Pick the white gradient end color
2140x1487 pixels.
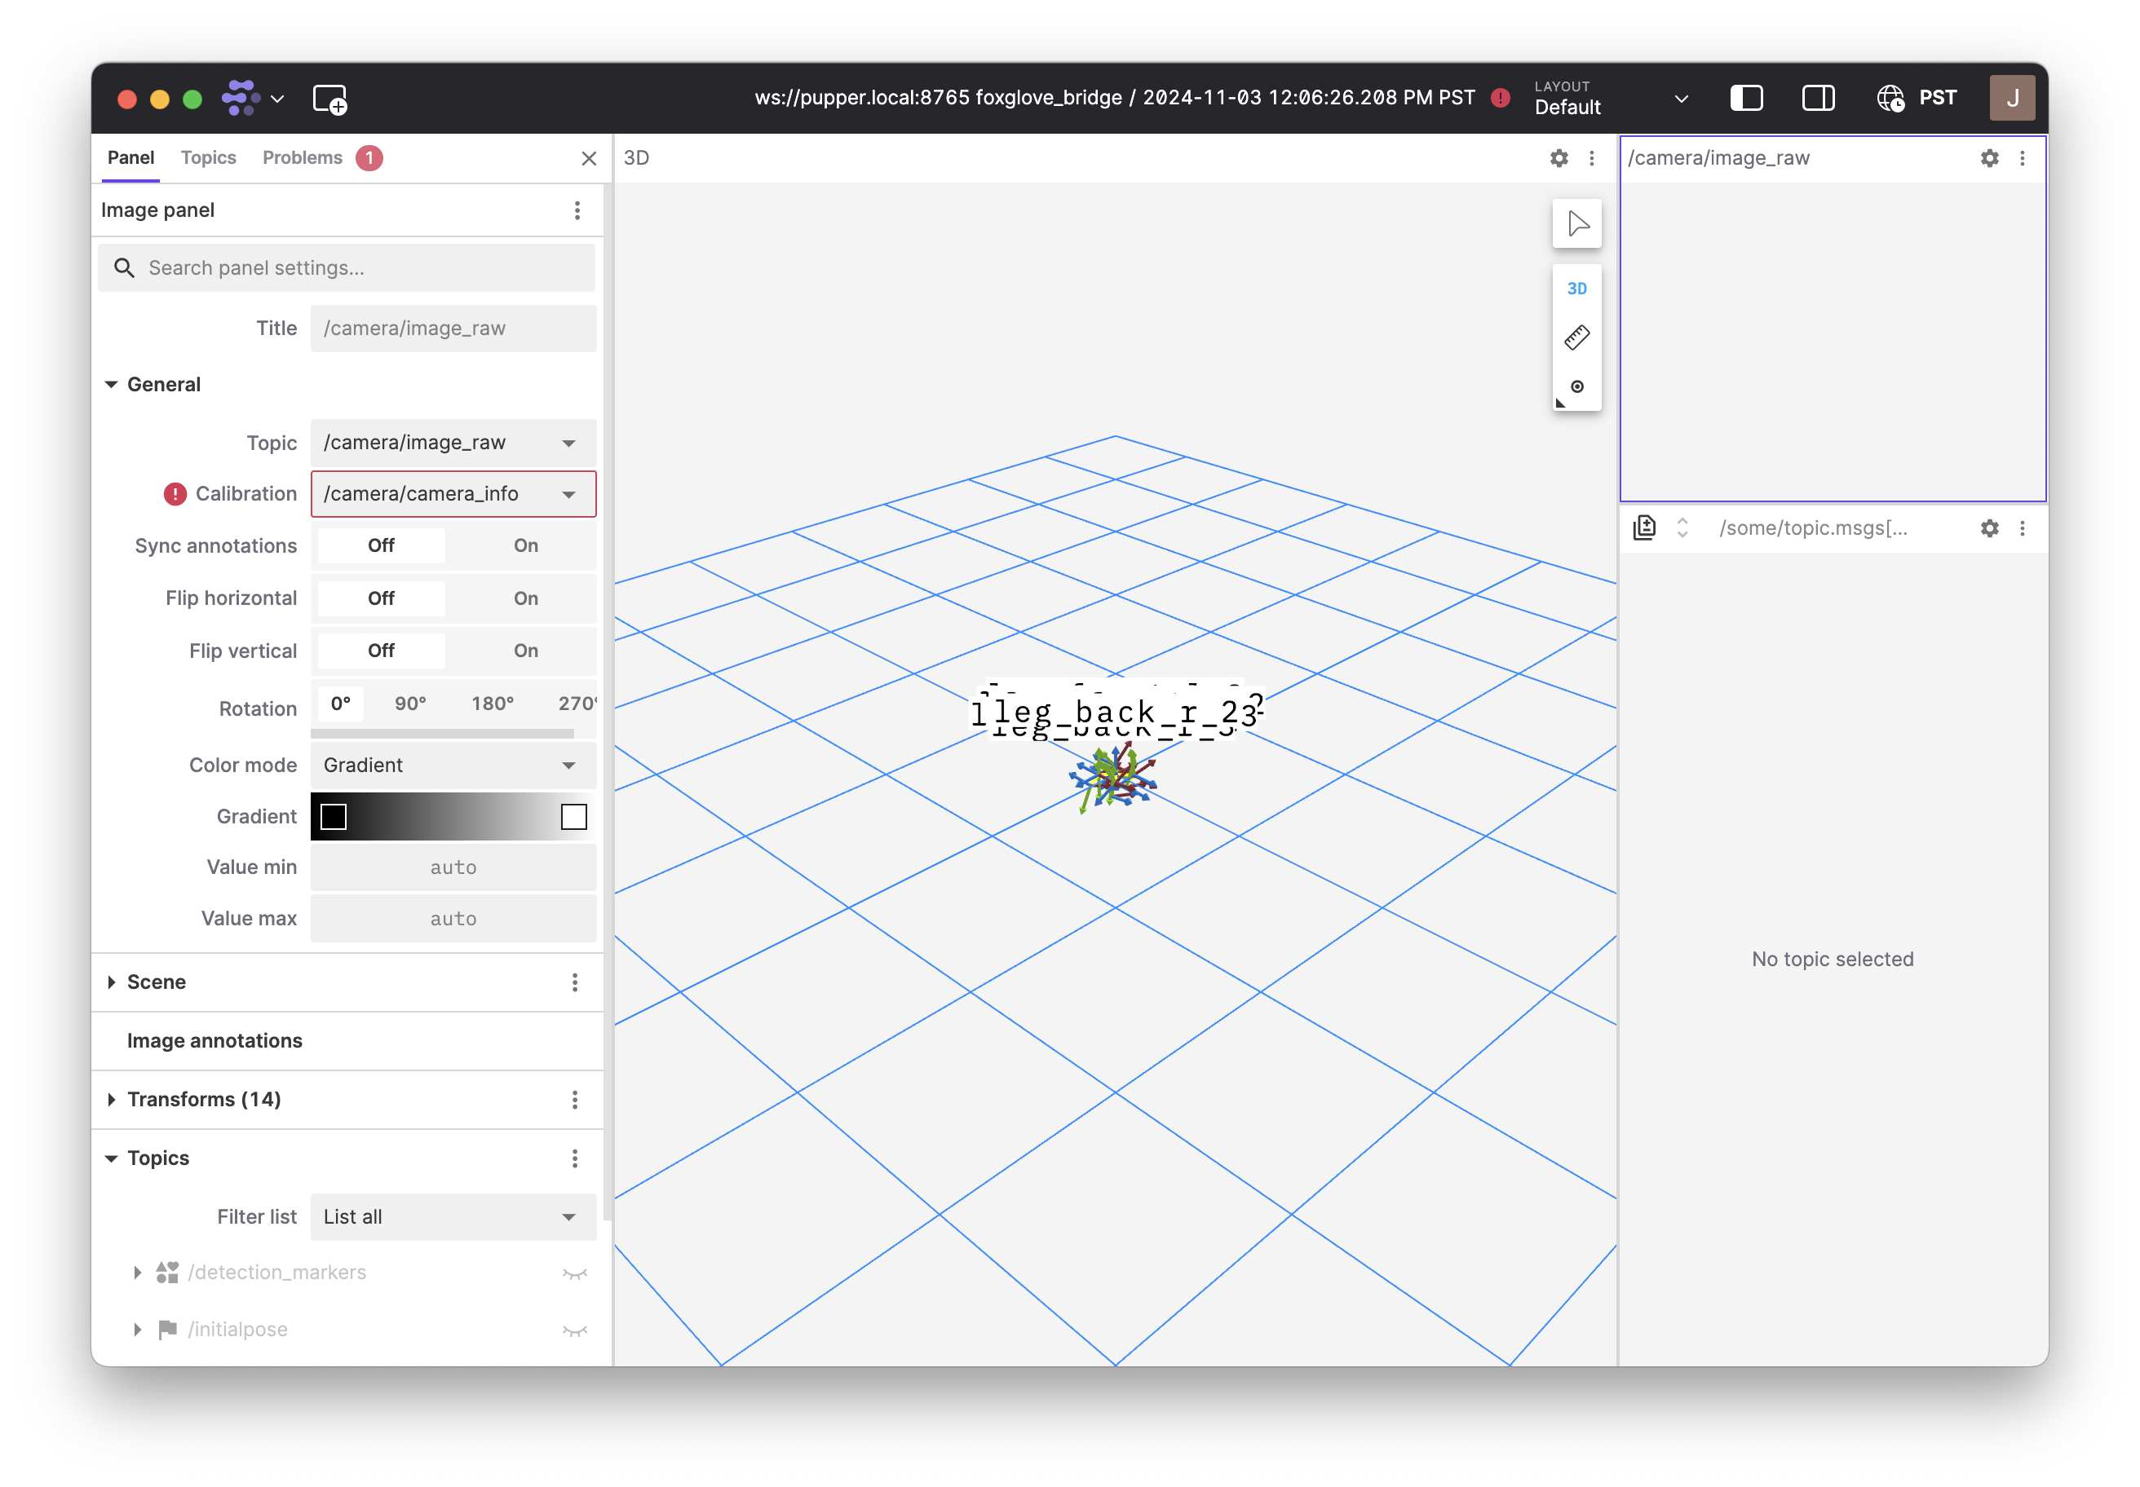573,816
